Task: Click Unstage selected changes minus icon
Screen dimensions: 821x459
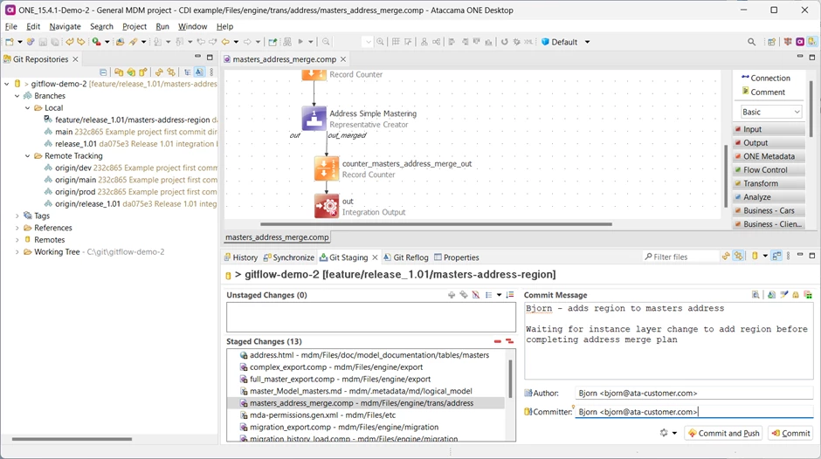Action: pos(498,341)
